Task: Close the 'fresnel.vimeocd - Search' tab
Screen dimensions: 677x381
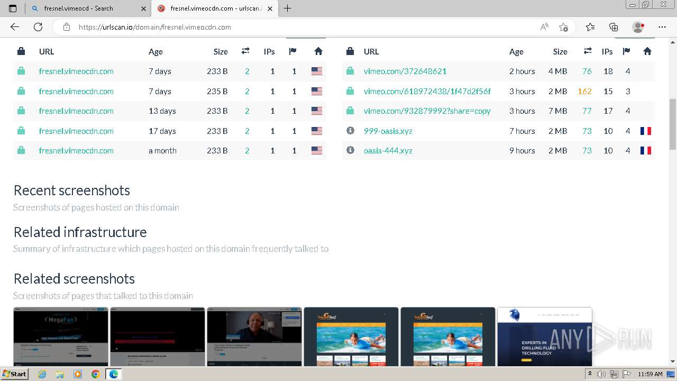Action: (x=143, y=8)
